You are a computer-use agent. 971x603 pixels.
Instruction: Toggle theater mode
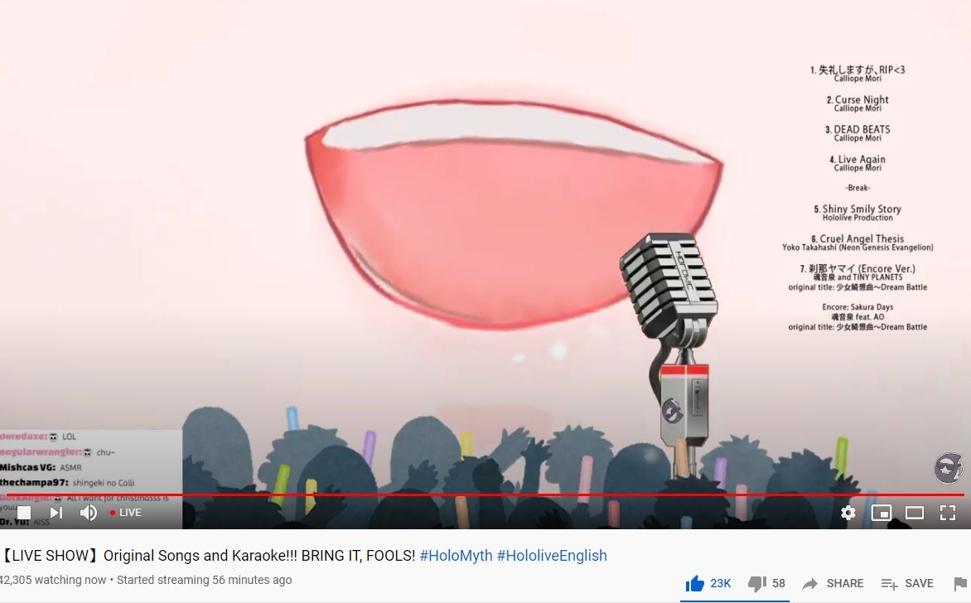coord(915,513)
